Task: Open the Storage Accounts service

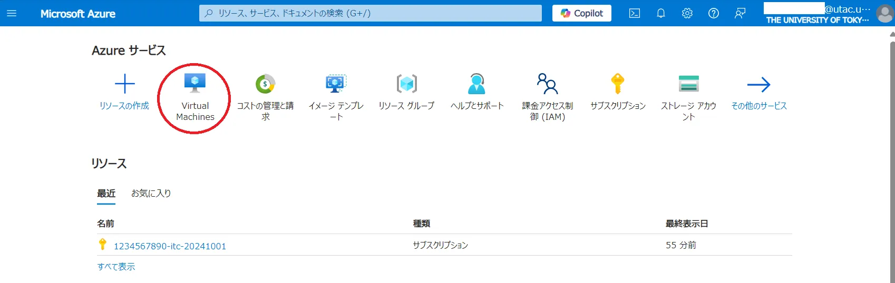Action: [688, 84]
